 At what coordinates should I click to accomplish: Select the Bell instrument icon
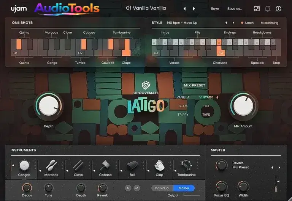tap(132, 166)
